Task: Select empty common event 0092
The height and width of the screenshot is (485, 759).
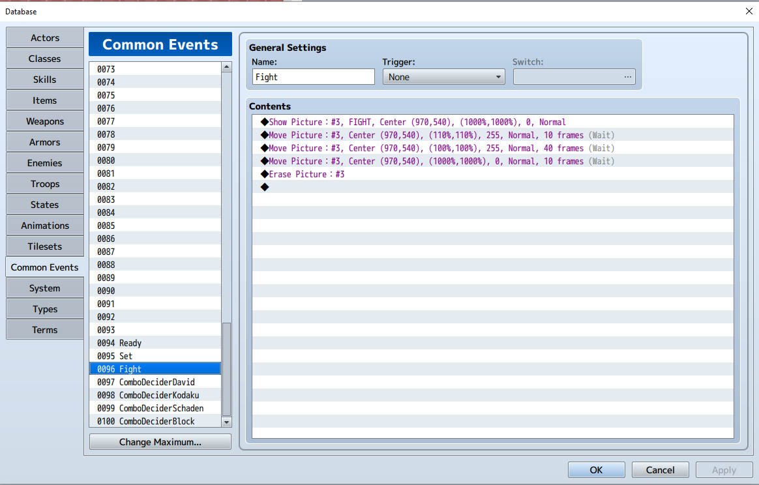Action: point(155,317)
